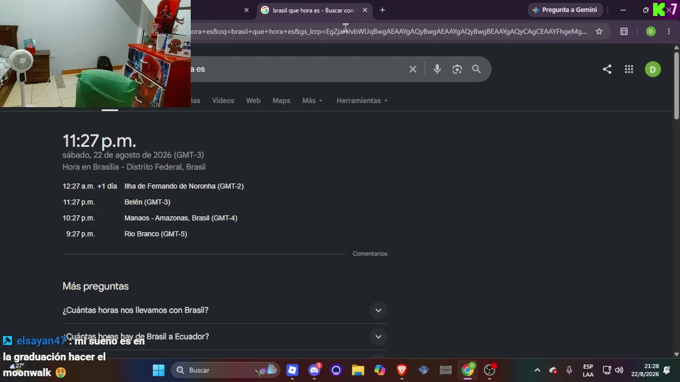Switch to the 'brasil que hora es' tab
This screenshot has height=382, width=680.
click(314, 10)
